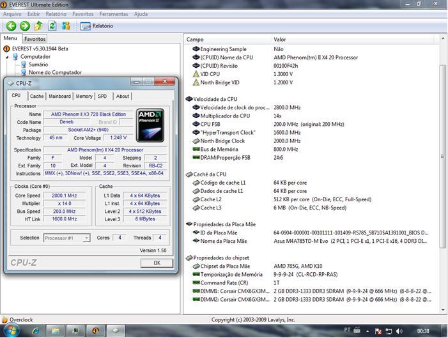This screenshot has height=338, width=448.
Task: Click the Core Speed 2800.1 MHz value
Action: pyautogui.click(x=65, y=196)
